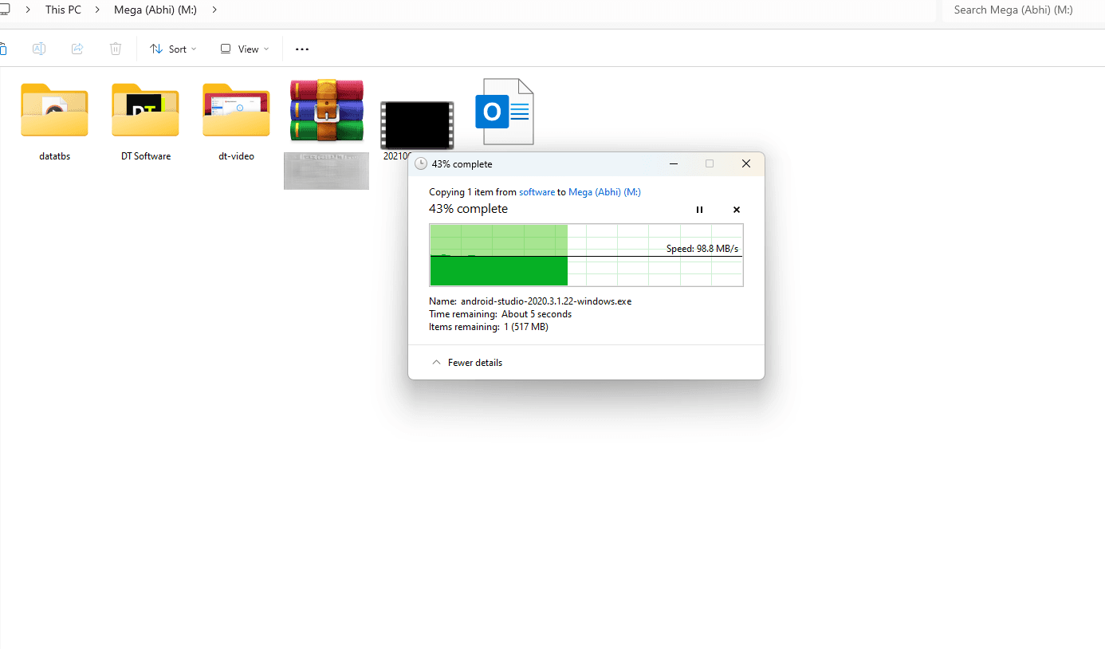The width and height of the screenshot is (1105, 649).
Task: Click the Rename toolbar icon
Action: [x=38, y=49]
